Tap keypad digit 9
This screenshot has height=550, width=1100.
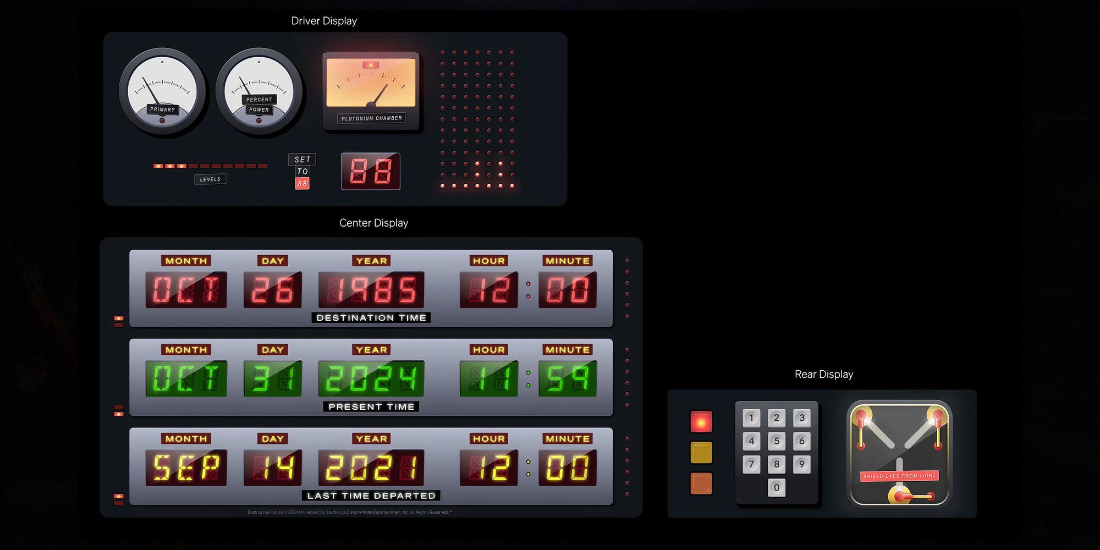pos(802,464)
